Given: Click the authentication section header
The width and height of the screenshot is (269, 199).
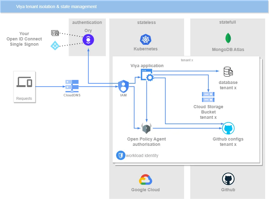Looking at the screenshot, I should point(87,22).
